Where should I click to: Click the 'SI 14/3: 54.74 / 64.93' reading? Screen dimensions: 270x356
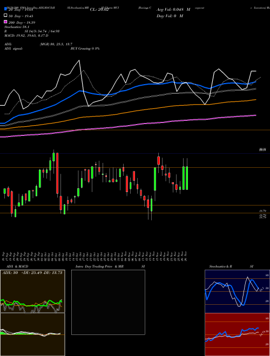tap(42, 31)
